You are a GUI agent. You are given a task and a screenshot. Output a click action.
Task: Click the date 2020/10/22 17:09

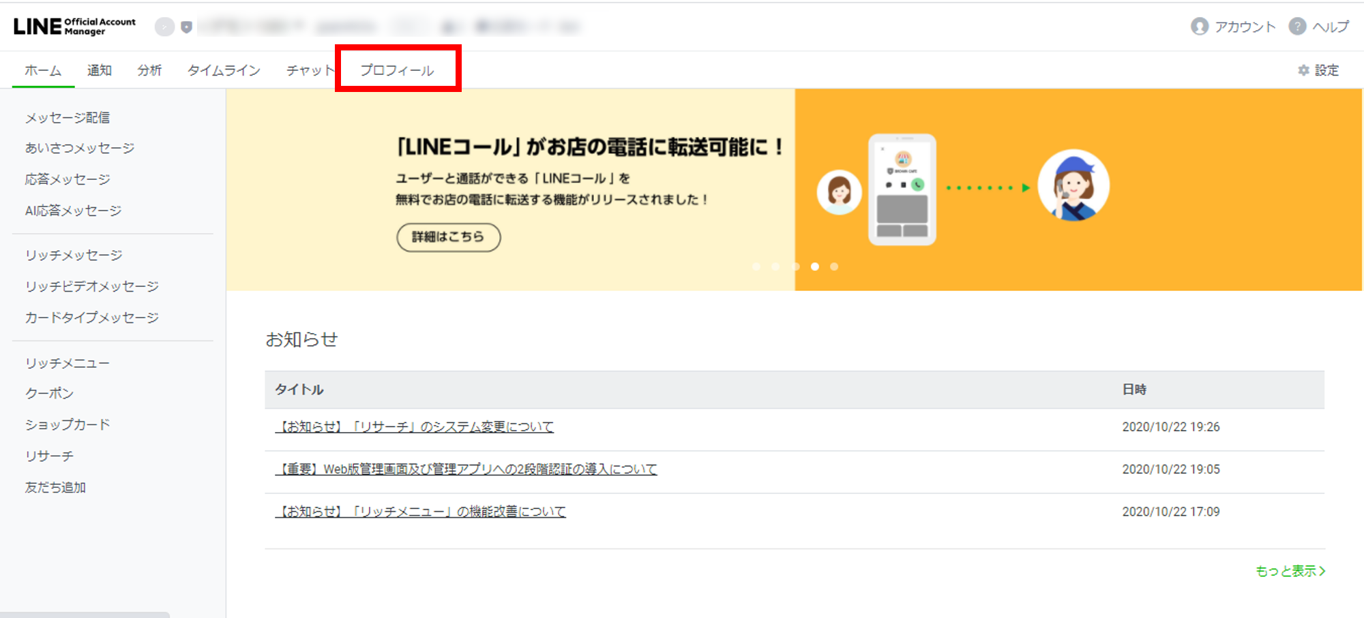[1171, 511]
